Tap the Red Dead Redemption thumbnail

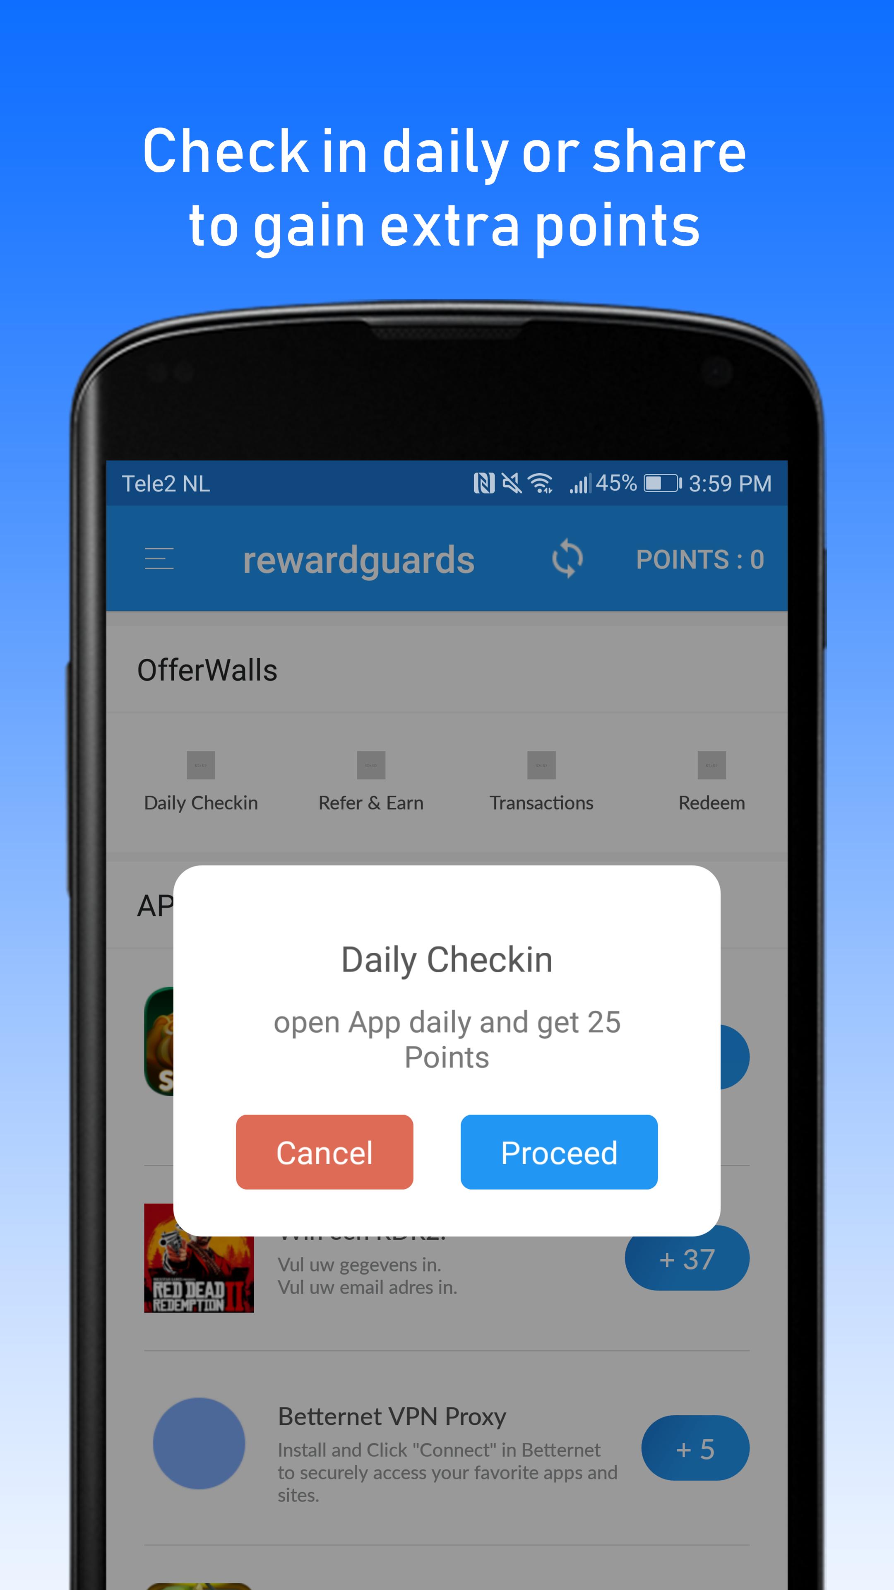pyautogui.click(x=197, y=1258)
